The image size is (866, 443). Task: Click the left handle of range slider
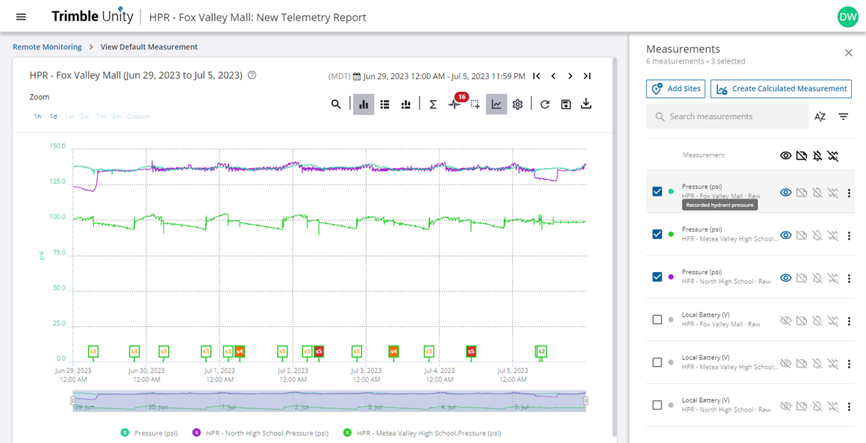(73, 400)
